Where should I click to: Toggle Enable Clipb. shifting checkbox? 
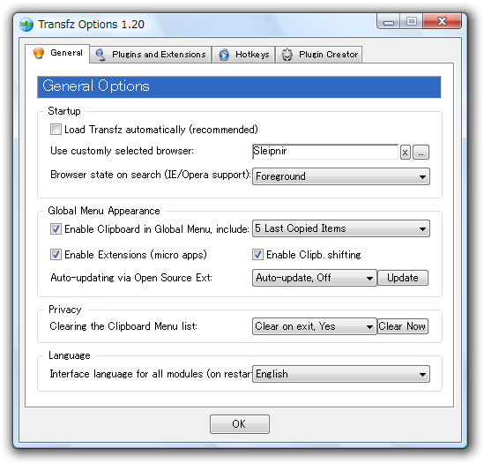click(x=257, y=255)
